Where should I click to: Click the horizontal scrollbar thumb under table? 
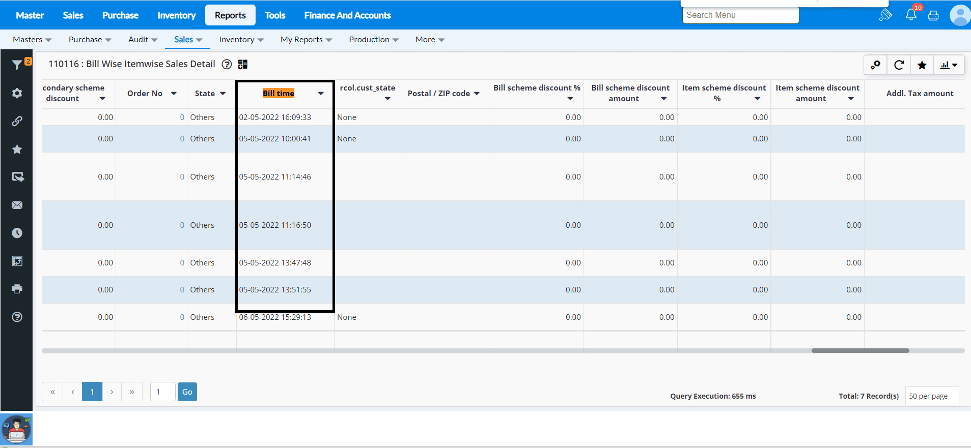point(860,350)
